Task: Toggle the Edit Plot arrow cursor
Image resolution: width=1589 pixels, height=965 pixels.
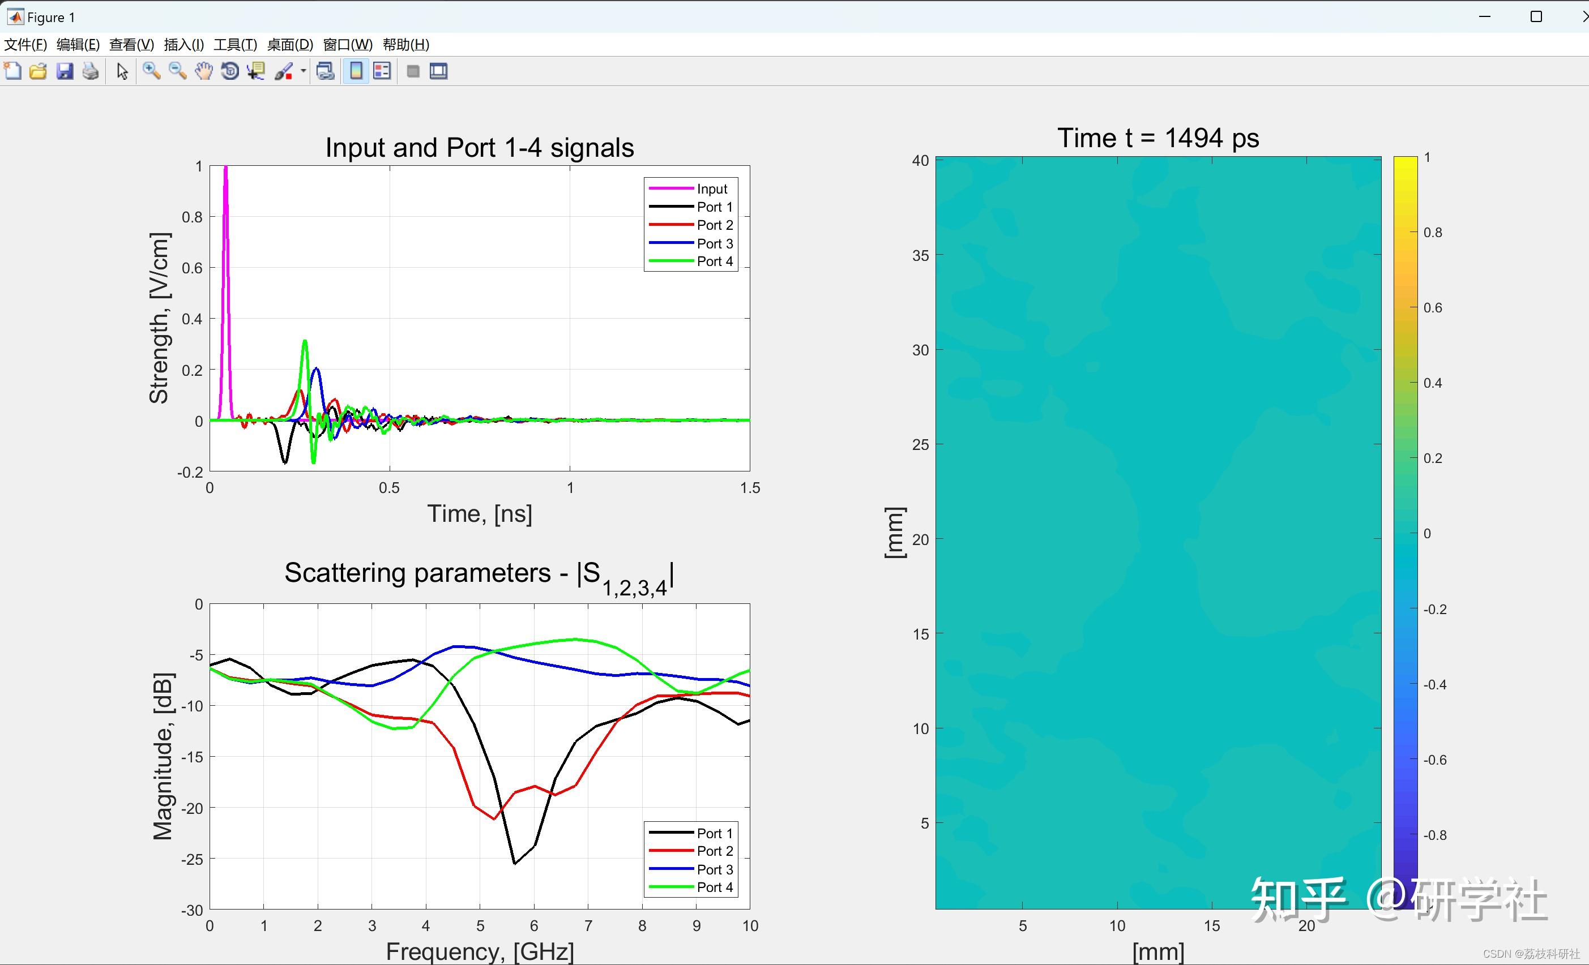Action: pos(122,71)
